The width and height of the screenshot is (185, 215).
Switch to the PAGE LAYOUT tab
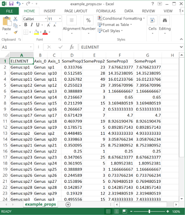(x=76, y=11)
